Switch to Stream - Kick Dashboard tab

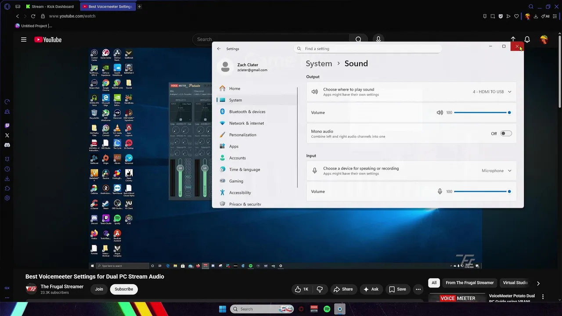coord(50,7)
